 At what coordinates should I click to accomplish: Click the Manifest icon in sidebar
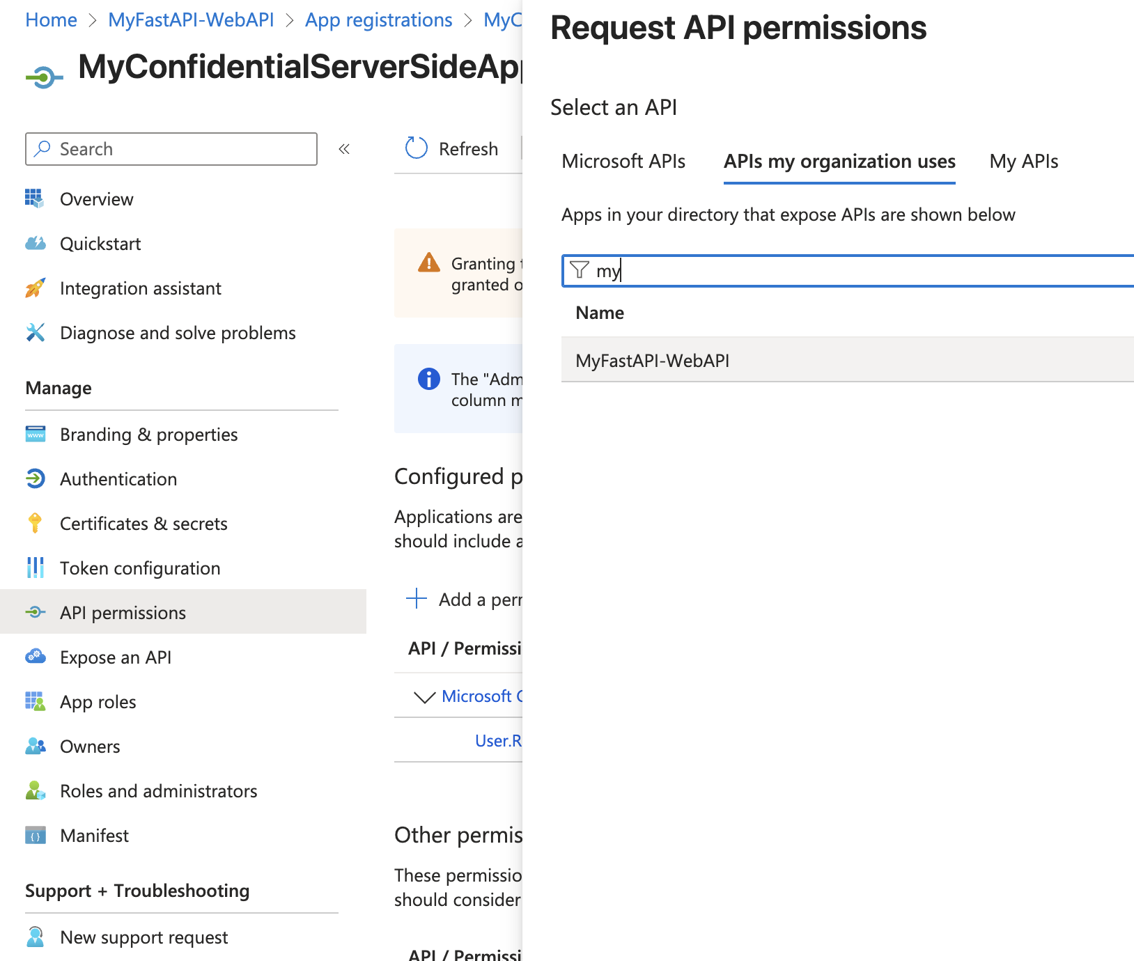pyautogui.click(x=35, y=836)
